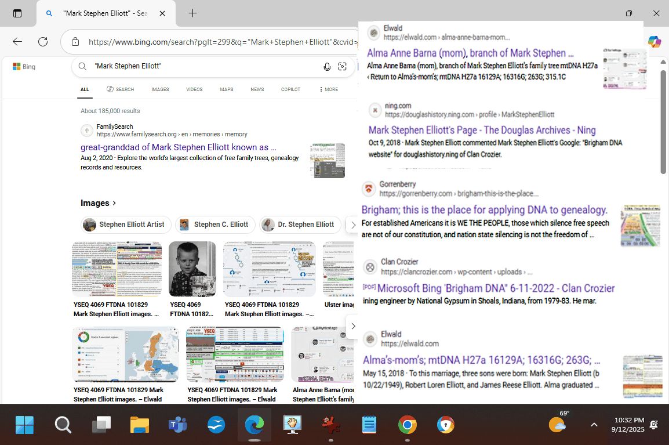Open the FamilySearch great-granddad result link
669x445 pixels.
(x=178, y=147)
